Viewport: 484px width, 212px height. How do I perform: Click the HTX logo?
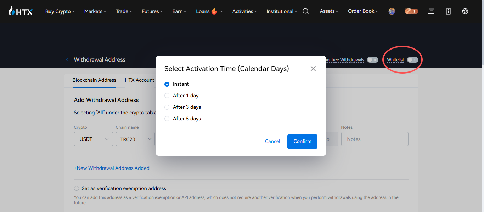pyautogui.click(x=21, y=11)
